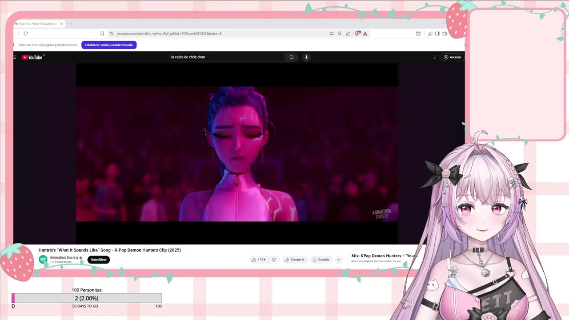Viewport: 569px width, 320px height.
Task: Open the Brave Wallet icon
Action: 445,33
